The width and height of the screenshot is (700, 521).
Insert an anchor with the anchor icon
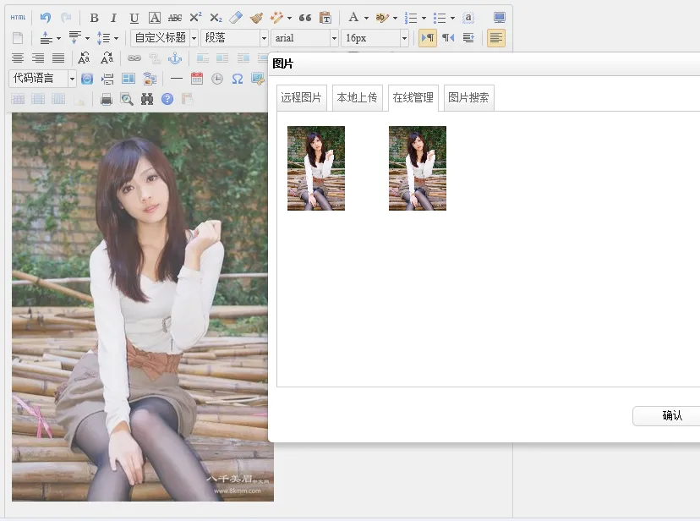(175, 58)
